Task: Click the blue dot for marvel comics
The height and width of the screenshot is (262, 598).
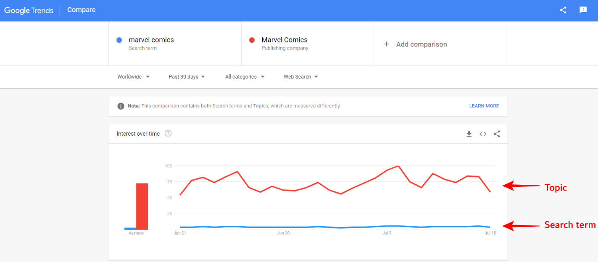Action: pyautogui.click(x=119, y=40)
